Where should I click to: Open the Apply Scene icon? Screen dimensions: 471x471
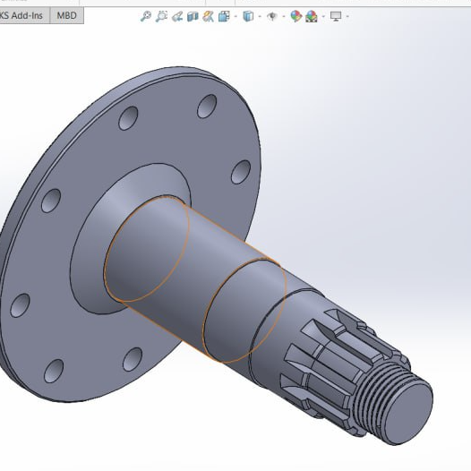point(312,16)
